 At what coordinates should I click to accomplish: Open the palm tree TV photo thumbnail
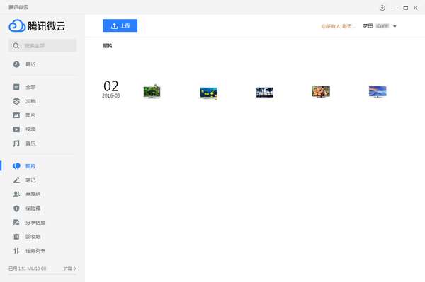pyautogui.click(x=265, y=92)
